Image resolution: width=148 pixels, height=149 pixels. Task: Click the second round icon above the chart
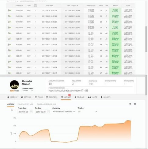coord(135,104)
